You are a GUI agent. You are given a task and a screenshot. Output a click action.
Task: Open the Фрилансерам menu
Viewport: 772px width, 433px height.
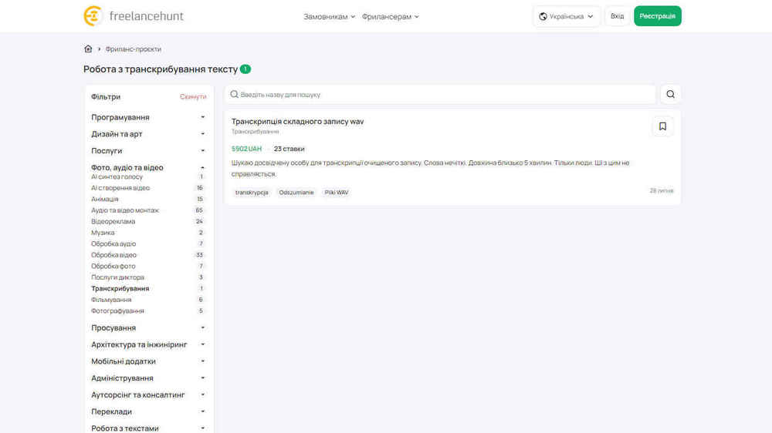[x=391, y=17]
